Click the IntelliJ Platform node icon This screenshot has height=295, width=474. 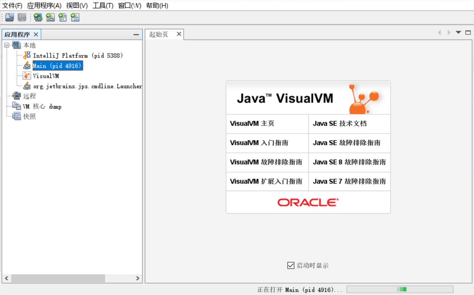tap(27, 55)
